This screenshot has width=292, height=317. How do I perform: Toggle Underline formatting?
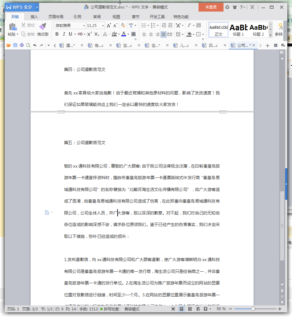70,34
